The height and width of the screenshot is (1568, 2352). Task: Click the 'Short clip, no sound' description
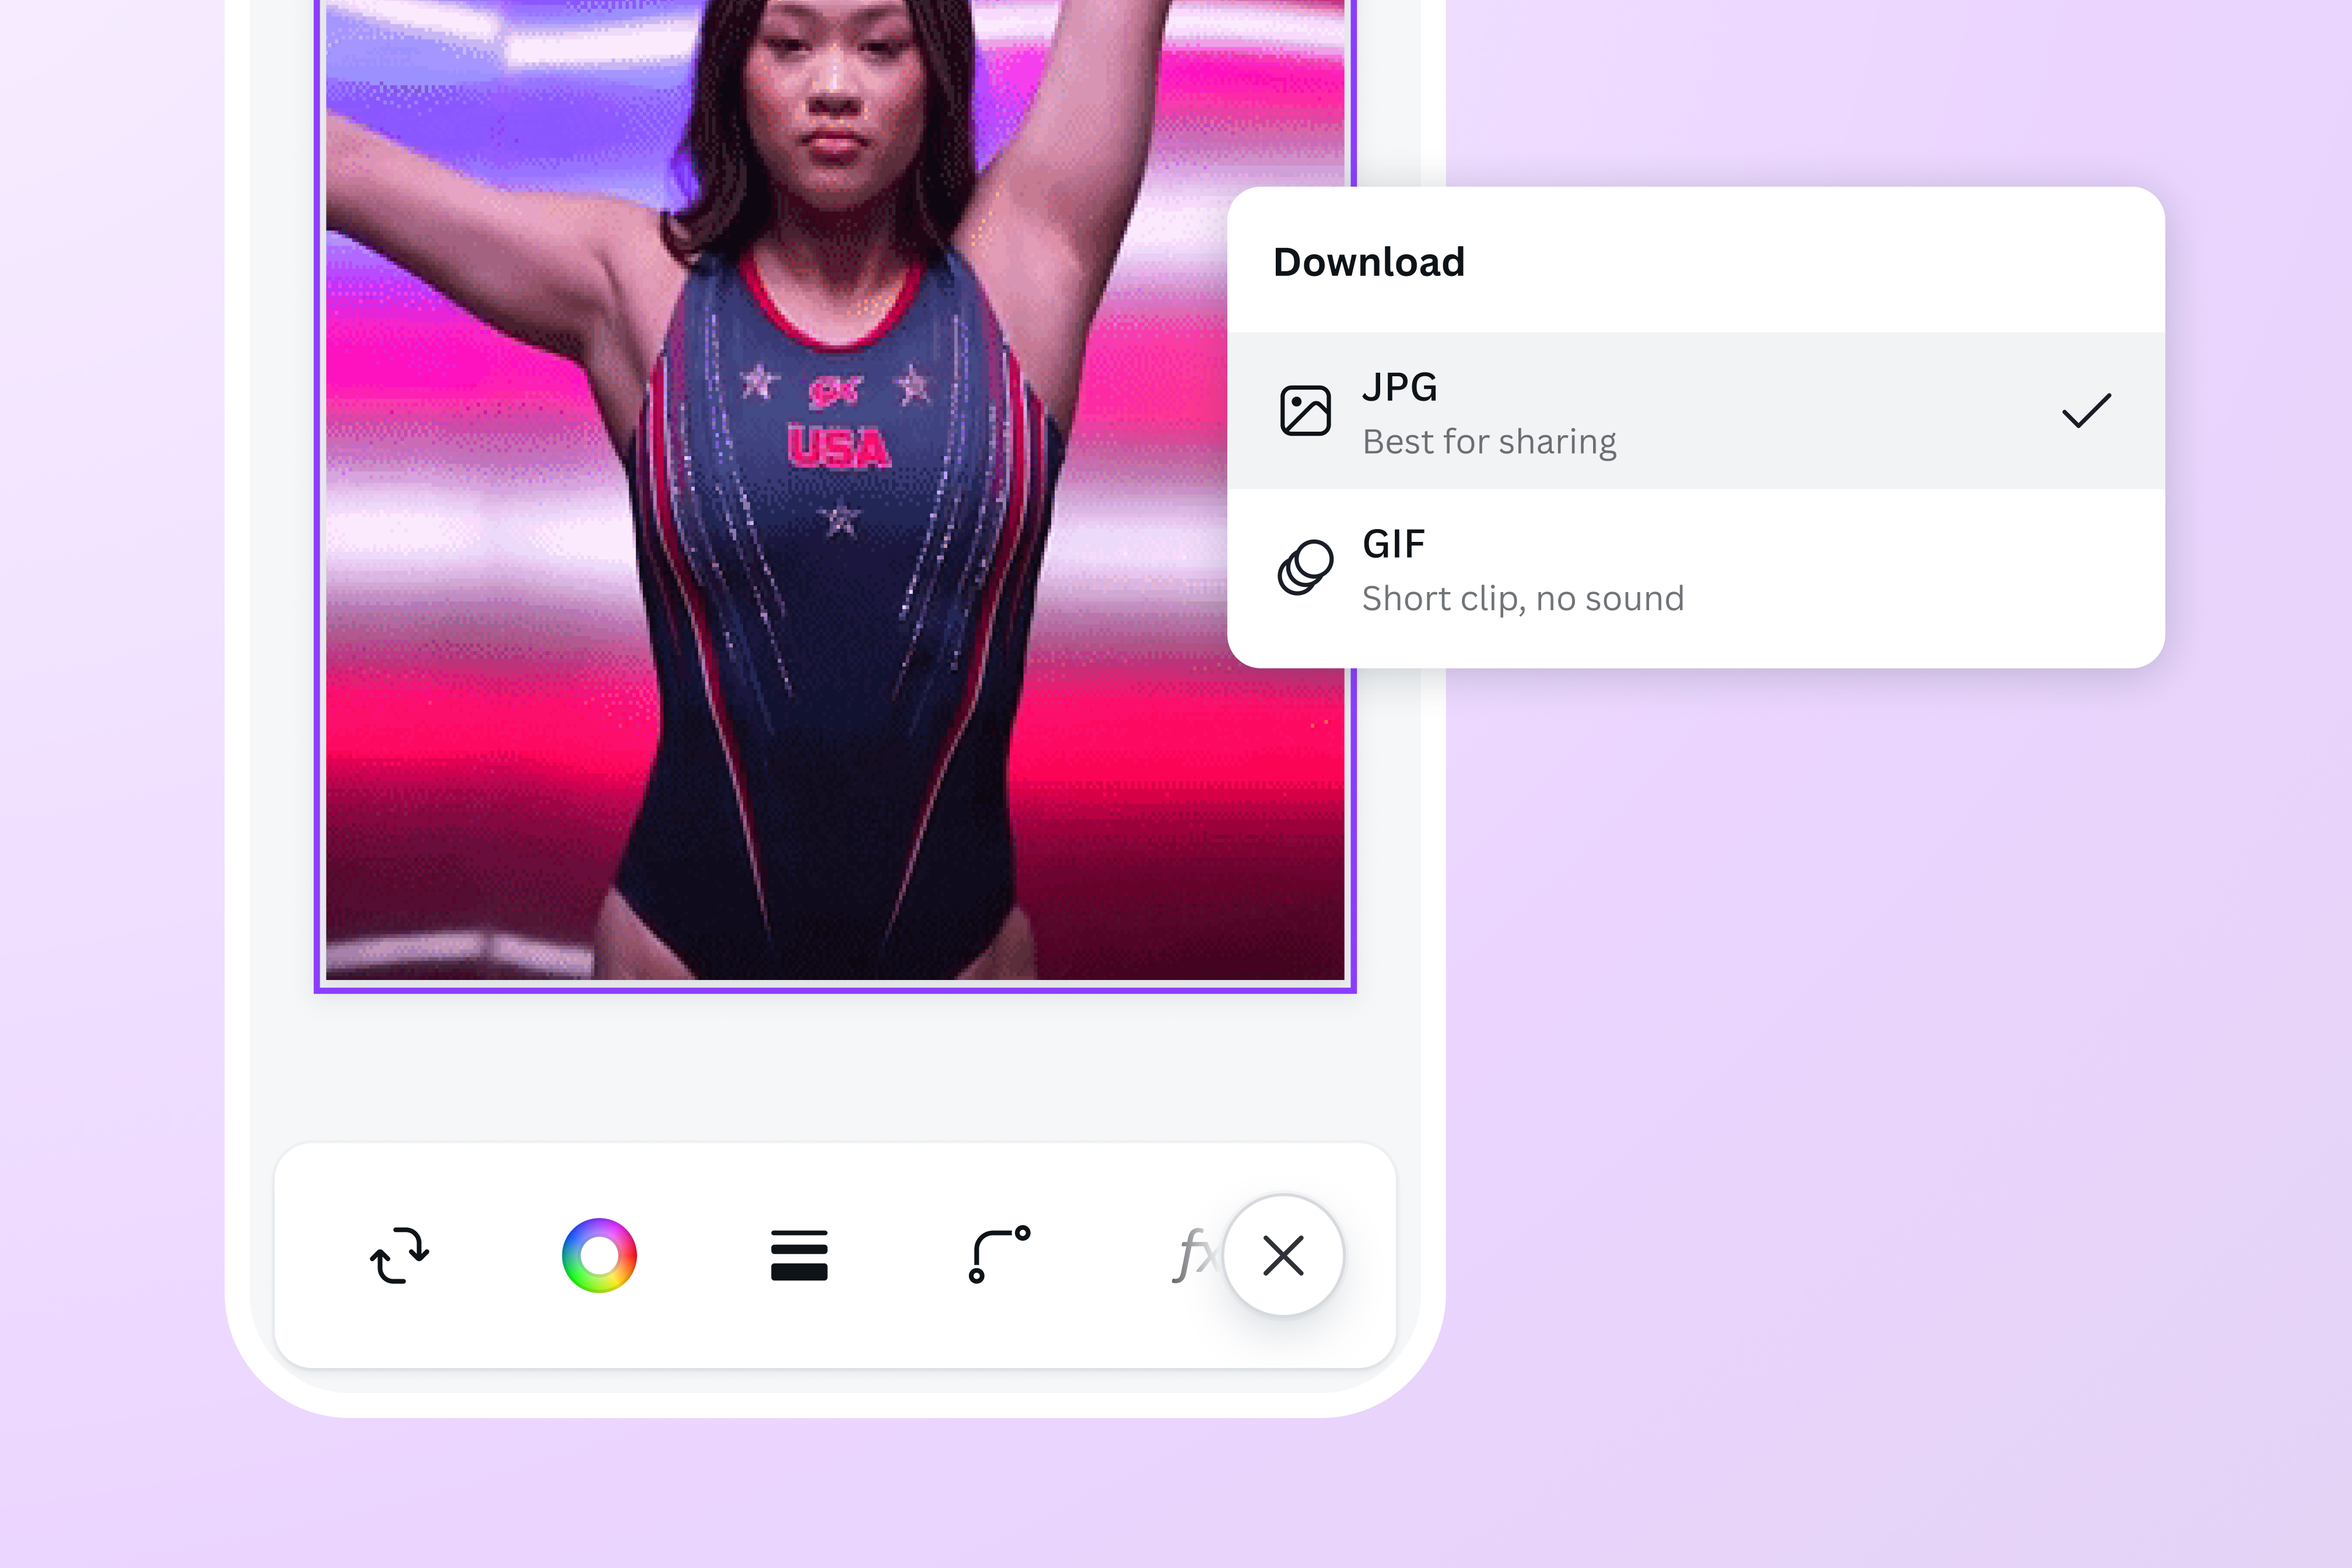click(x=1523, y=598)
